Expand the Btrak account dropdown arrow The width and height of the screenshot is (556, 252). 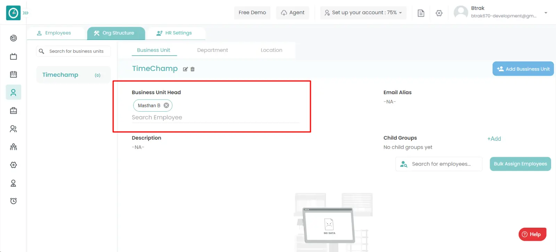(x=546, y=13)
